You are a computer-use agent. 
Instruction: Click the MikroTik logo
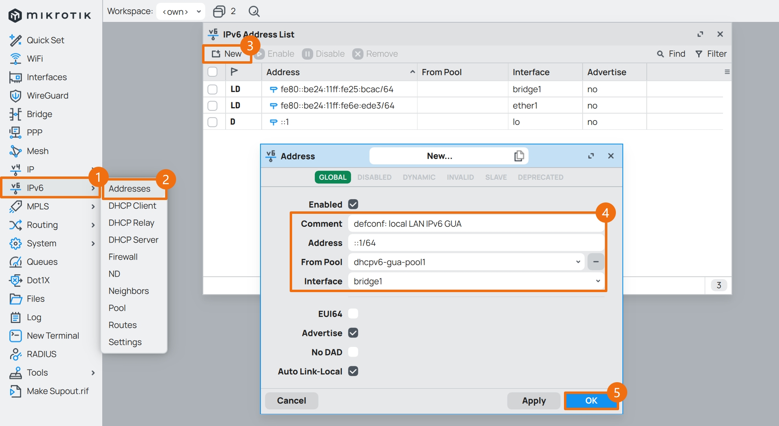coord(49,15)
